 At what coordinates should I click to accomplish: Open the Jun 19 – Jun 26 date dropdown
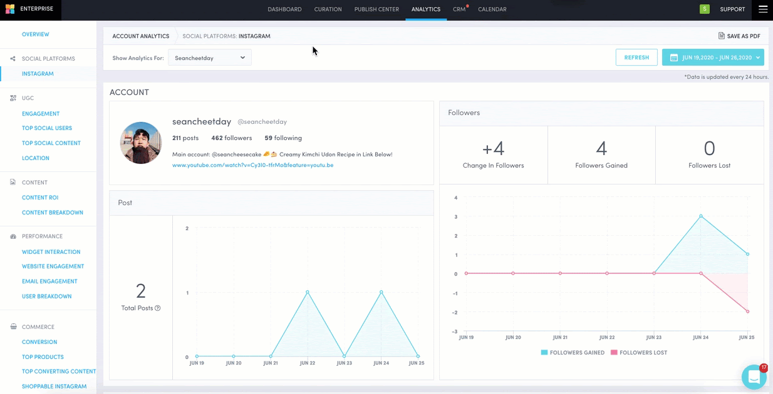[713, 58]
